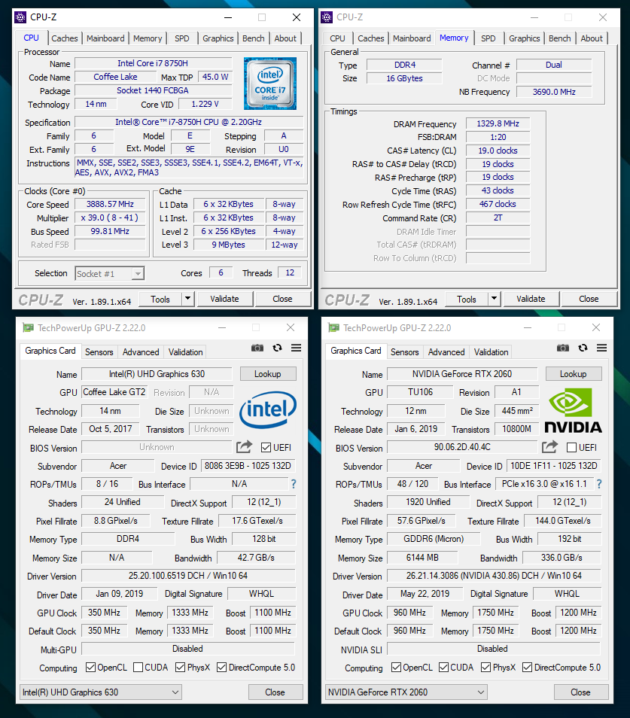Switch to Sensors tab in Intel UHD GPU-Z

pyautogui.click(x=99, y=352)
